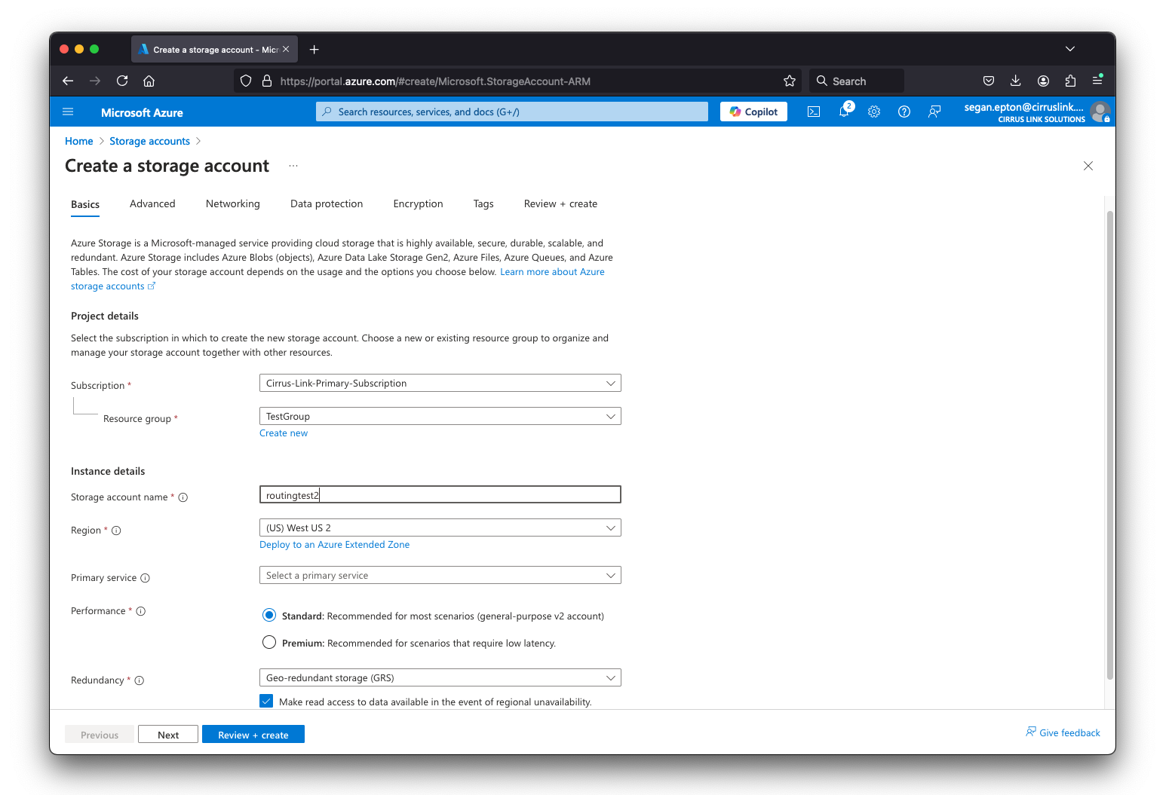
Task: Click the Copilot button
Action: (x=753, y=112)
